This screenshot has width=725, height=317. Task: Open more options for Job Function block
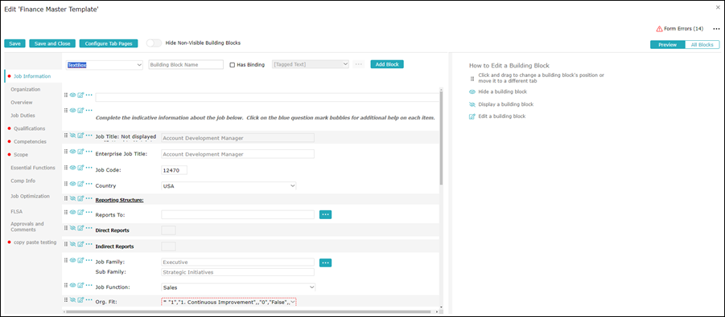pos(89,285)
